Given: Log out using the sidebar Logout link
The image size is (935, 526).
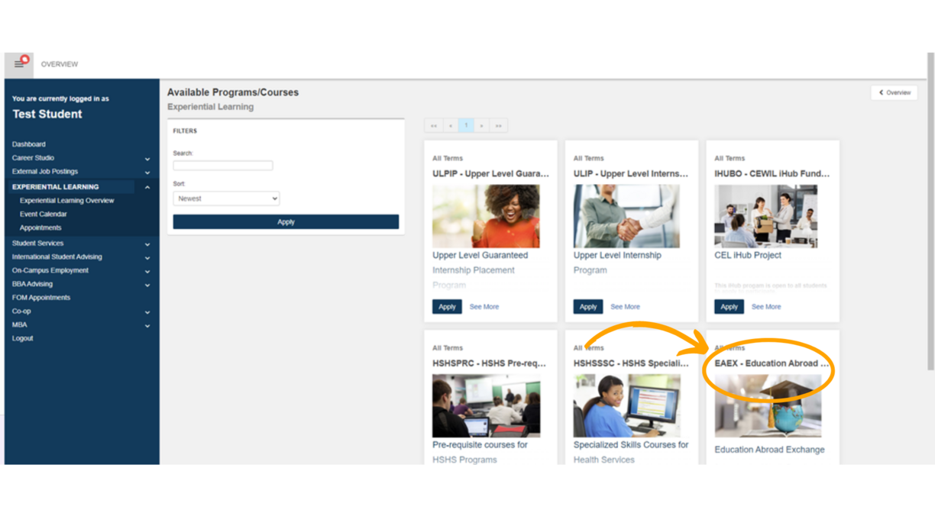Looking at the screenshot, I should point(23,338).
